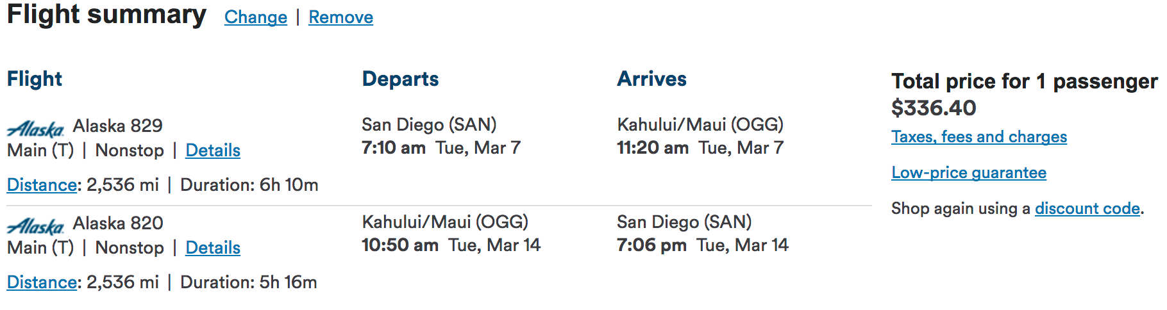Open the Low-price guarantee link
Screen dimensions: 1167x310
coord(969,173)
